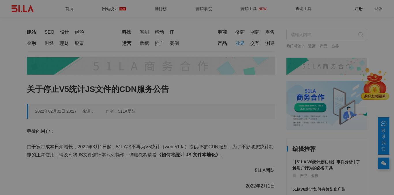Image resolution: width=394 pixels, height=195 pixels.
Task: Click hot tag 业界 below the search box
Action: click(335, 46)
